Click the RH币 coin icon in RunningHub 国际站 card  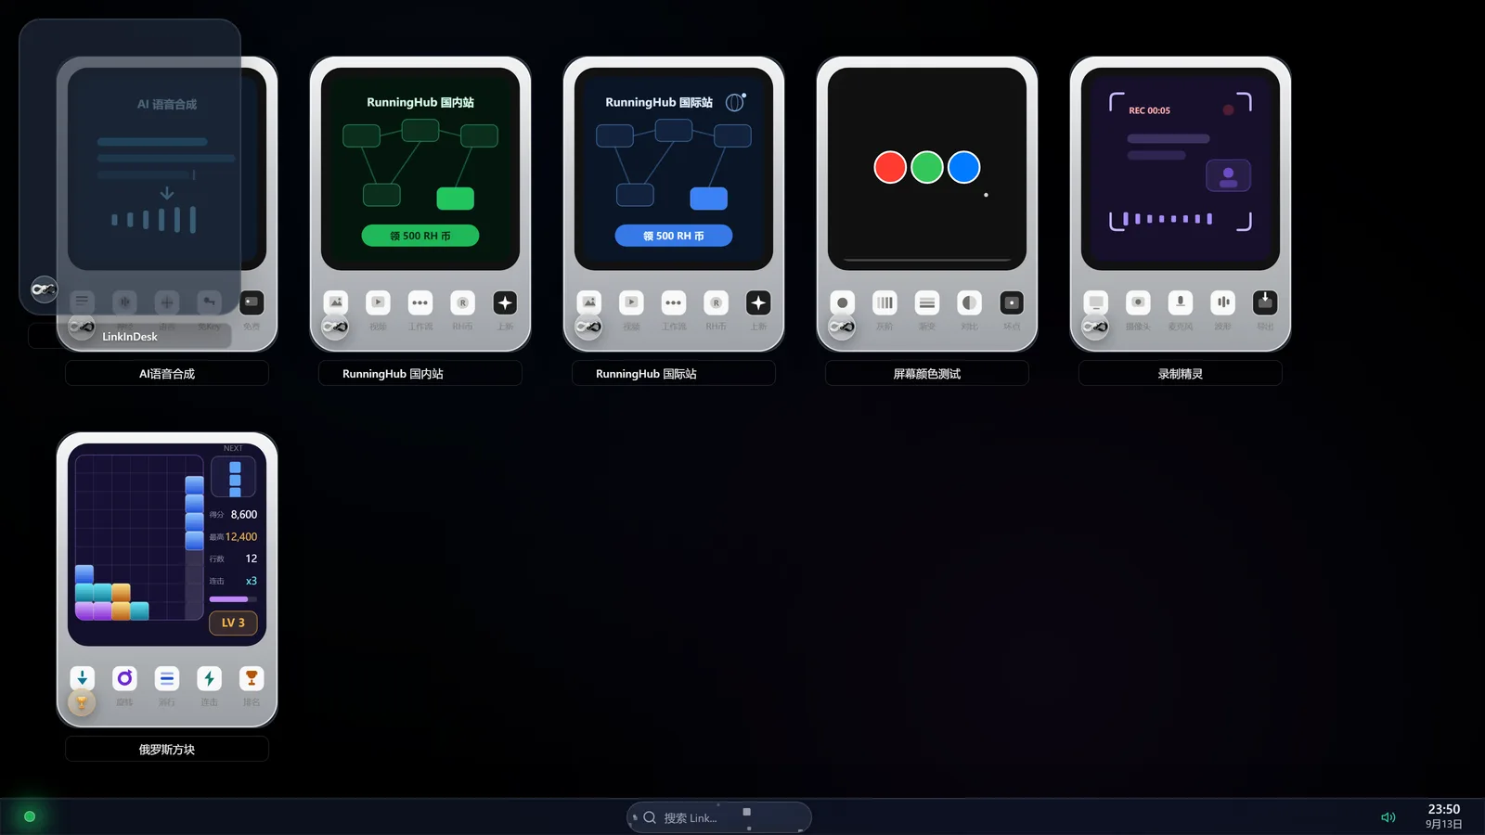pos(716,302)
